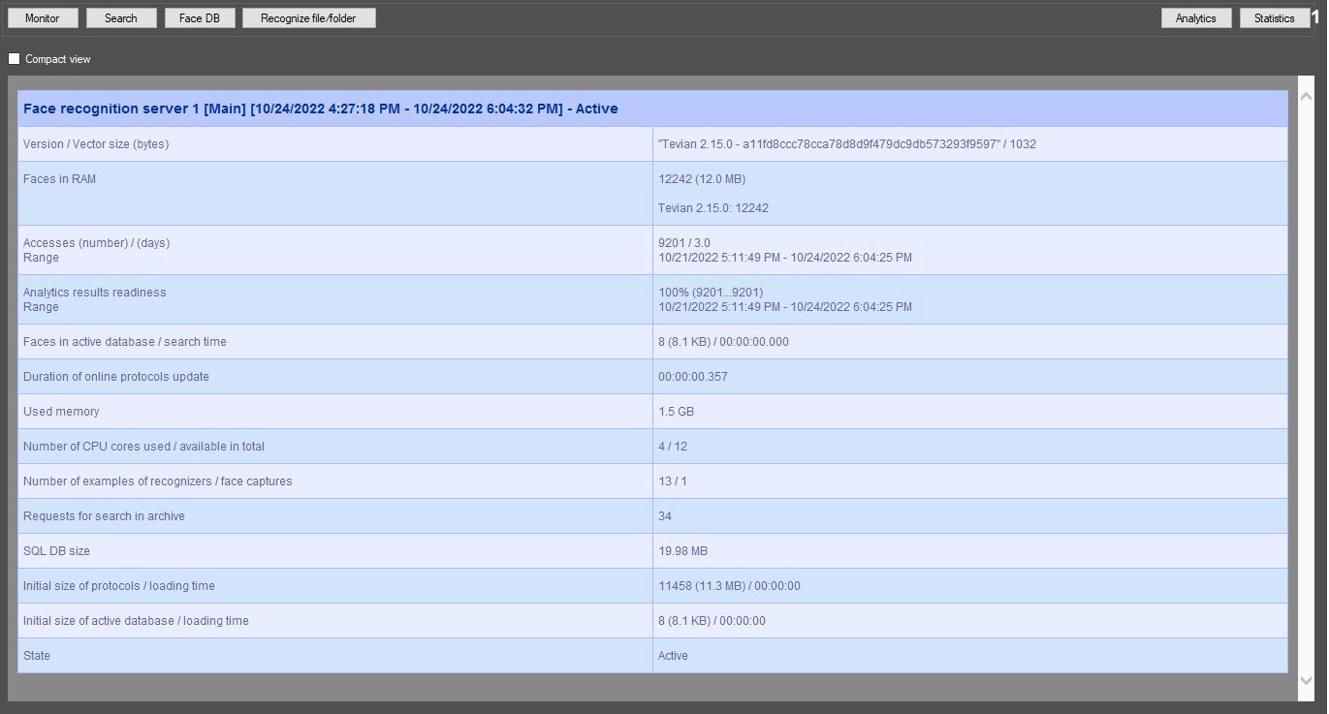Select the Duration of online protocols update label
Image resolution: width=1329 pixels, height=714 pixels.
[x=116, y=377]
